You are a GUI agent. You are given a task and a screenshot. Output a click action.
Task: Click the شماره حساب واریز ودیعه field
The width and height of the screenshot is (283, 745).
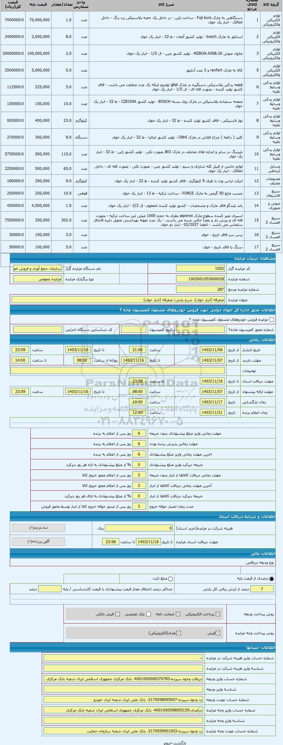click(x=123, y=679)
